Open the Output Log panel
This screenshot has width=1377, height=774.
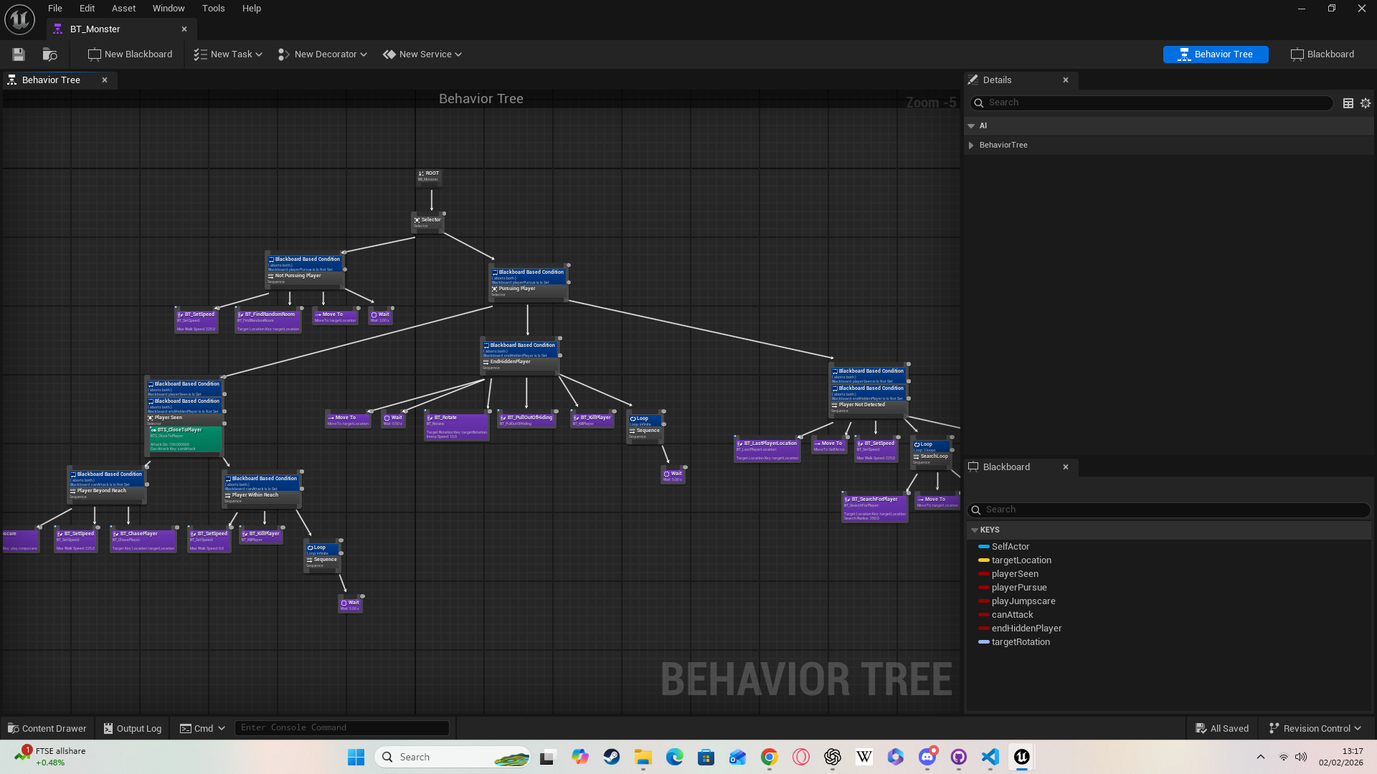tap(132, 727)
